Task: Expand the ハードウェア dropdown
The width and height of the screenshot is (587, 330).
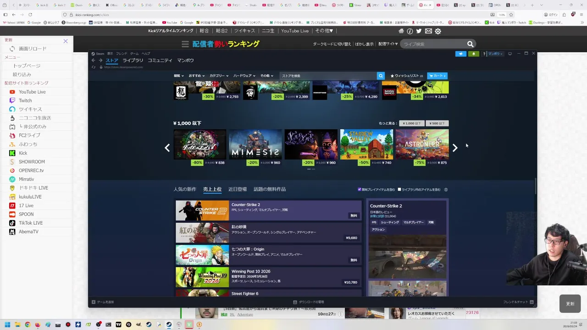Action: [x=244, y=76]
